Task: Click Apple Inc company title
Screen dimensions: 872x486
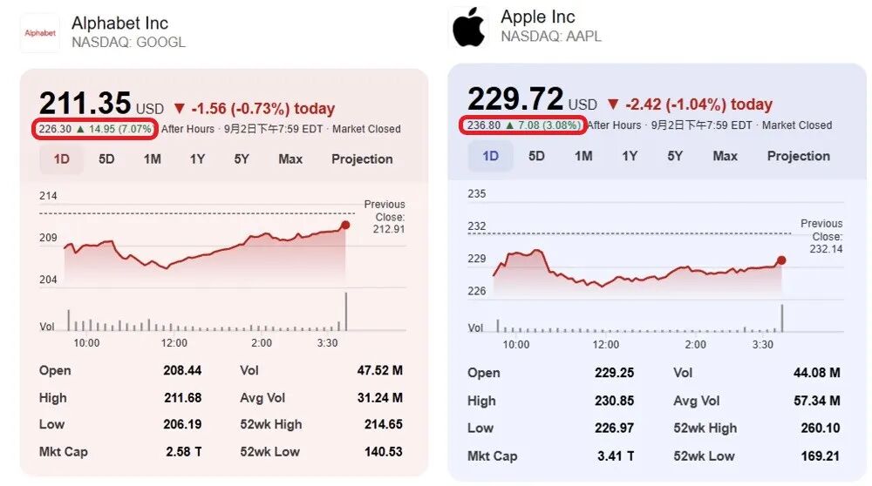Action: (538, 17)
